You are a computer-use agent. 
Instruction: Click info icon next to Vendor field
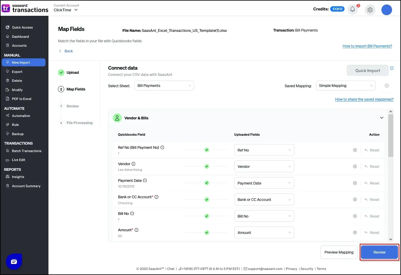(133, 164)
